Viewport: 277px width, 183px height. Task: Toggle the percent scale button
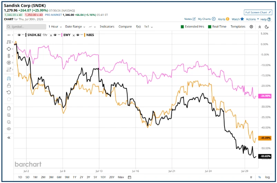259,177
